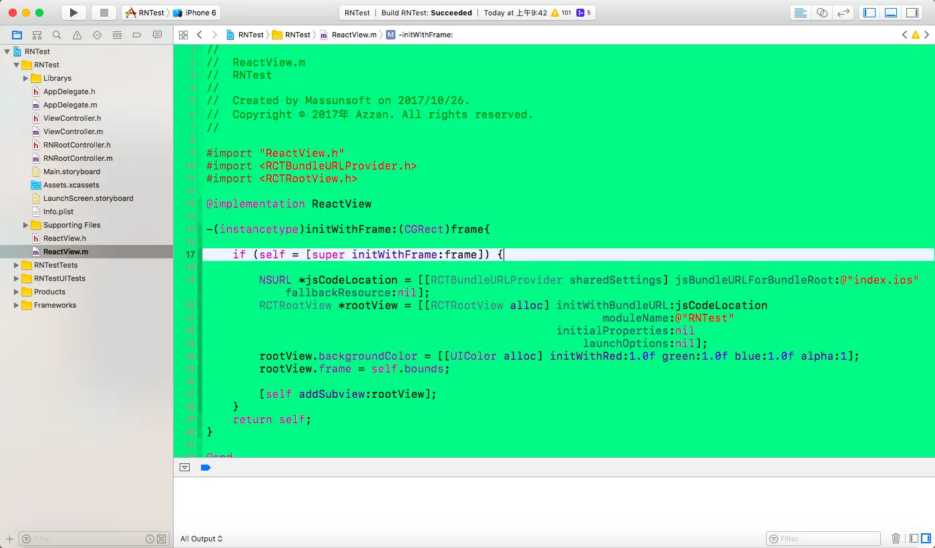Jump to next issue in jump bar
Viewport: 935px width, 548px height.
(925, 35)
